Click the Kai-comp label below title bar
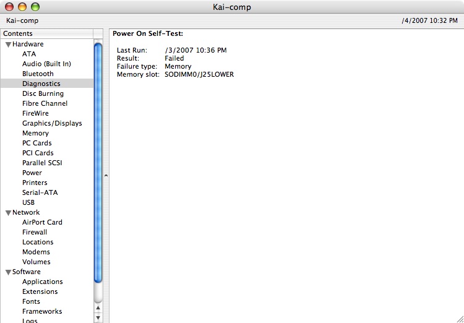 (x=22, y=20)
